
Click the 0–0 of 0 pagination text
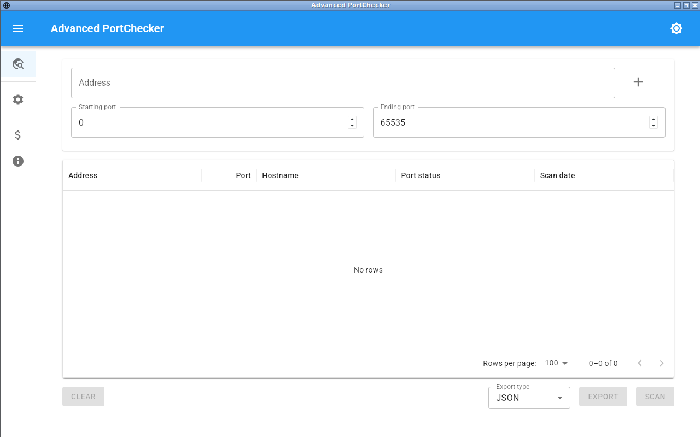(x=603, y=363)
